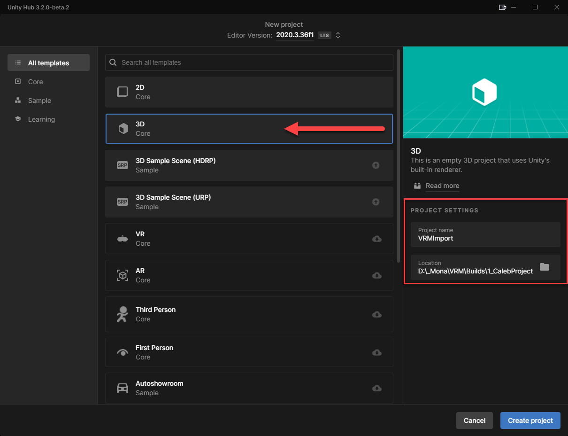Image resolution: width=568 pixels, height=436 pixels.
Task: Cancel new project creation
Action: click(475, 420)
